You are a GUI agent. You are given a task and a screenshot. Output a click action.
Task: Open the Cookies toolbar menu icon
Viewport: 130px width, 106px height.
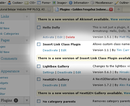[x=9, y=3]
